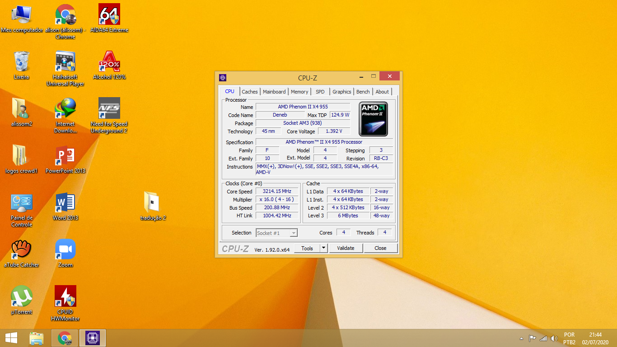Image resolution: width=617 pixels, height=347 pixels.
Task: Open AIDA64 Extreme desktop icon
Action: [x=109, y=19]
